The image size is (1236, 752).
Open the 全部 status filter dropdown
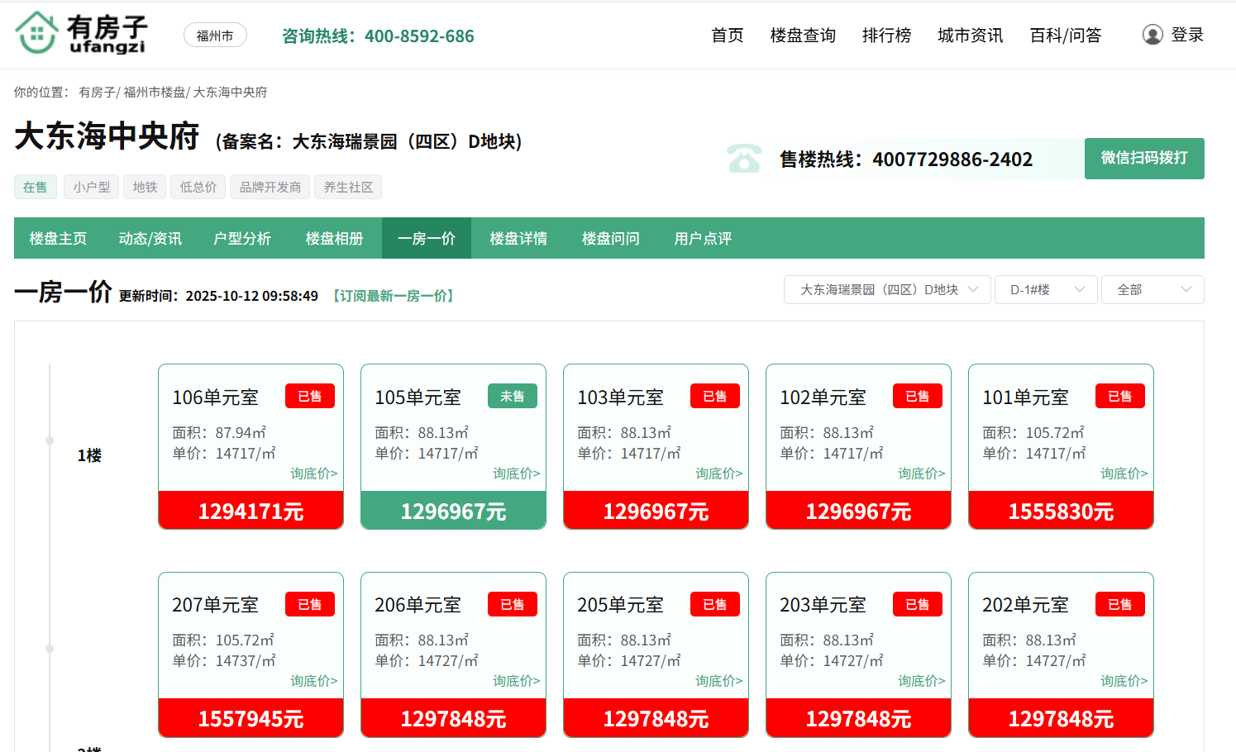1152,290
